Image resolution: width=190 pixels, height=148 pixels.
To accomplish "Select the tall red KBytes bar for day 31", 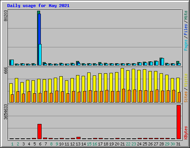I will pos(178,122).
